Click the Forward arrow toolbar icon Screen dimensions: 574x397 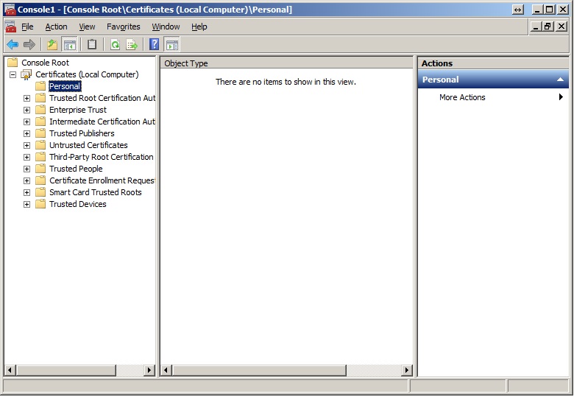point(29,45)
